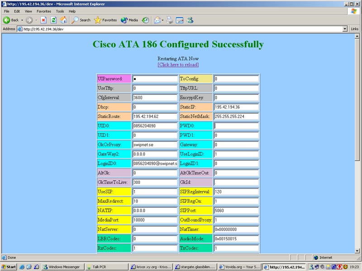Open the Favorites star toolbar button
This screenshot has width=362, height=271.
pos(105,20)
